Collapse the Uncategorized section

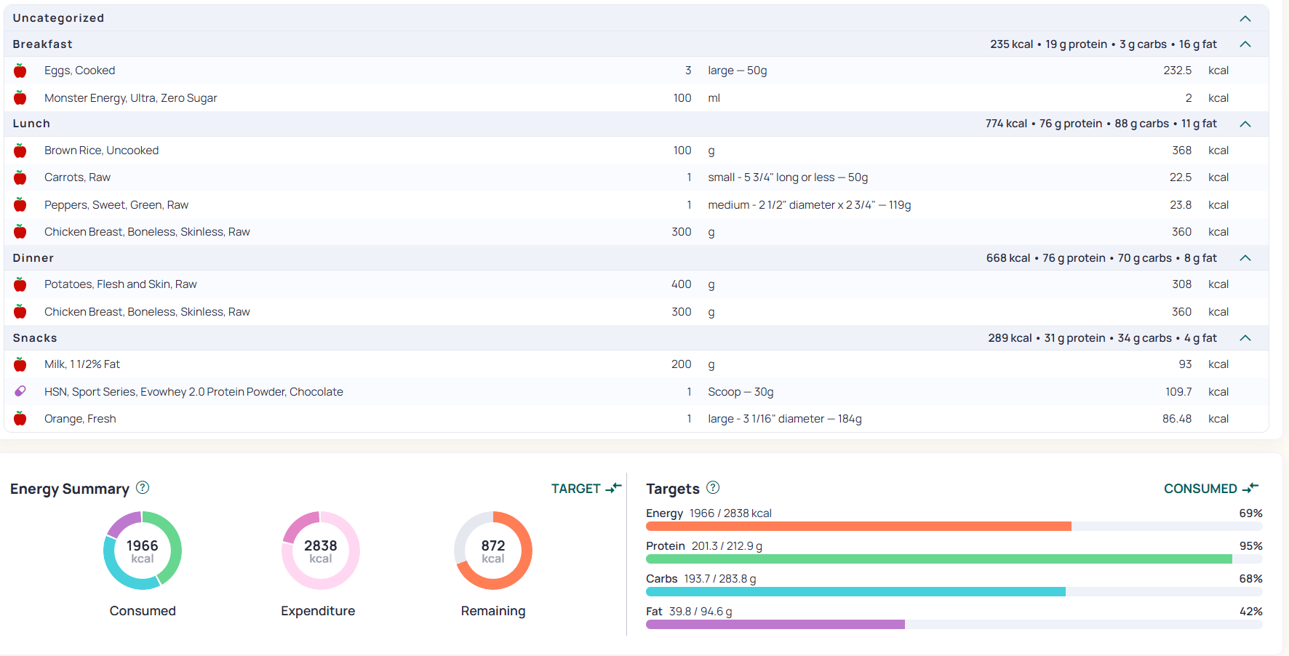pos(1245,18)
